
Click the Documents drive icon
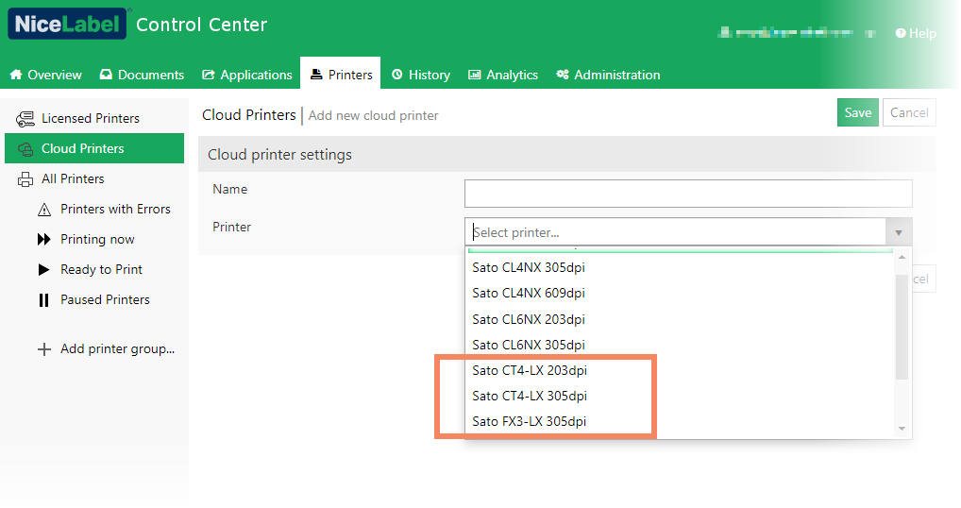pyautogui.click(x=106, y=75)
